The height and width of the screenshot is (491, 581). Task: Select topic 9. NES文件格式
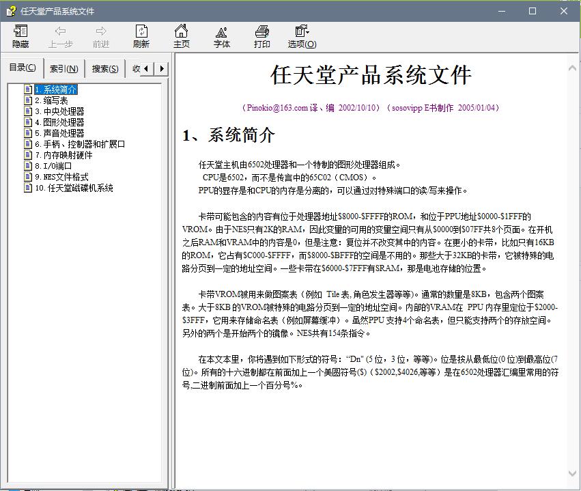[61, 177]
